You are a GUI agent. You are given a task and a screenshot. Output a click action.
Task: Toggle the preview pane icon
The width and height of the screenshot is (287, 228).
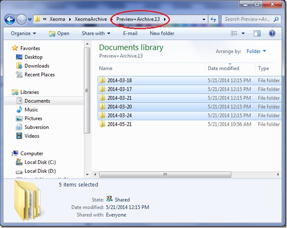(x=257, y=33)
